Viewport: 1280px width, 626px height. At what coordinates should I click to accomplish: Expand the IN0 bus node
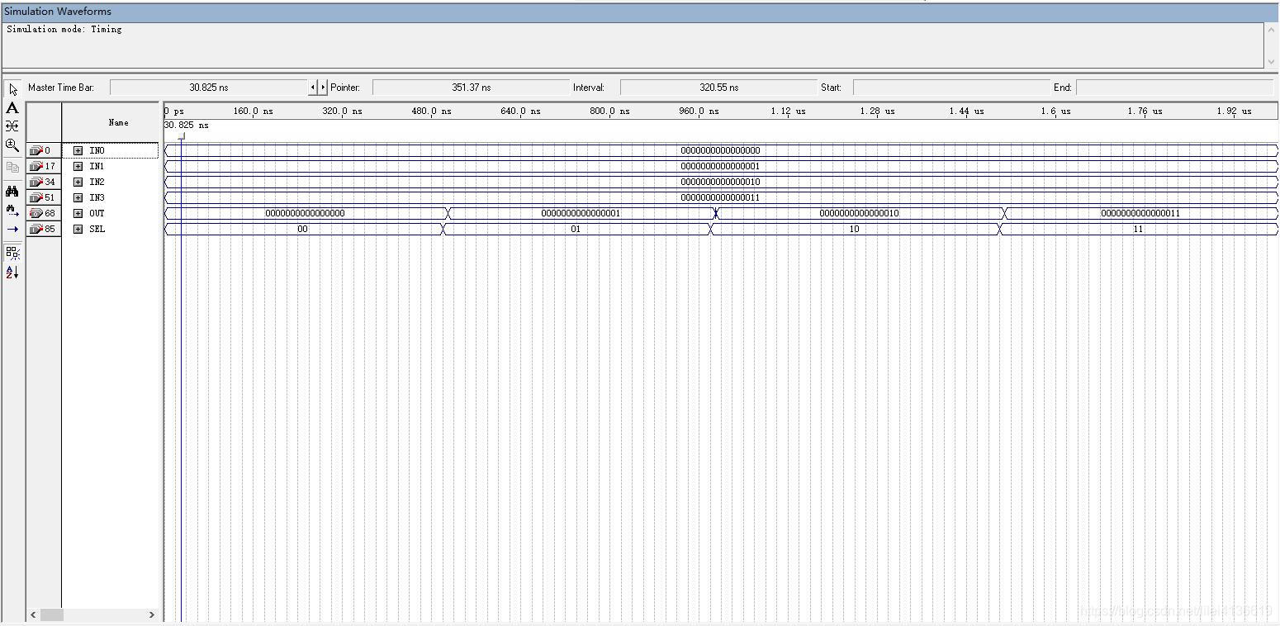tap(78, 150)
